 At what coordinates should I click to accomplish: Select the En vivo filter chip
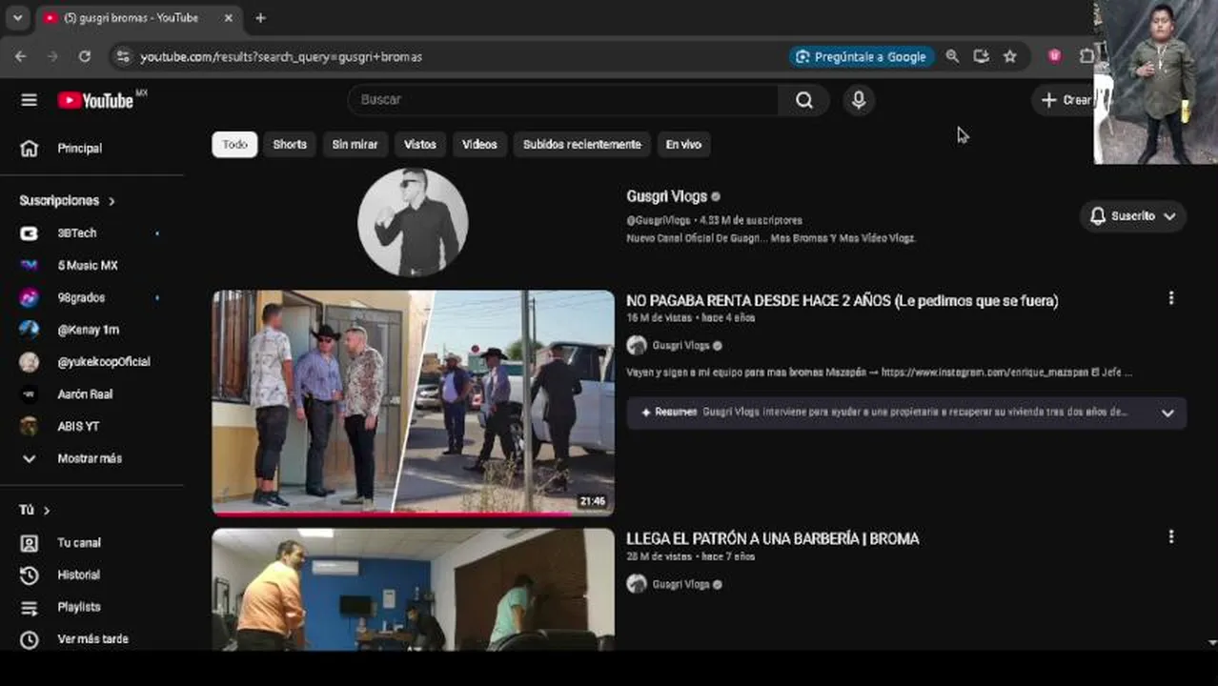683,145
